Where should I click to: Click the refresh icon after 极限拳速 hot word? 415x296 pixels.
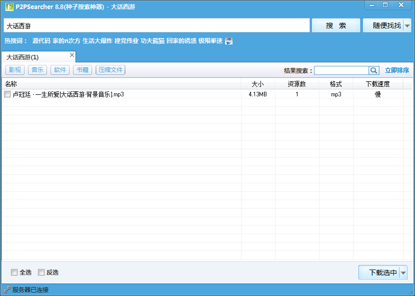click(x=228, y=41)
